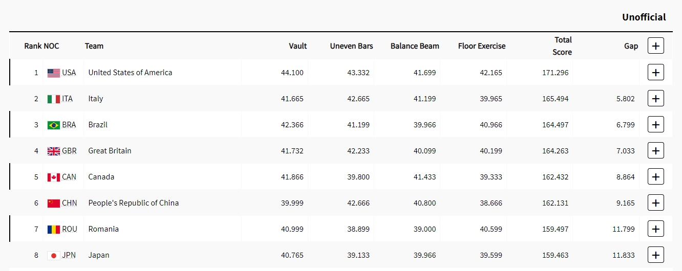Image resolution: width=682 pixels, height=271 pixels.
Task: Click the Uneven Bars column header
Action: [351, 46]
